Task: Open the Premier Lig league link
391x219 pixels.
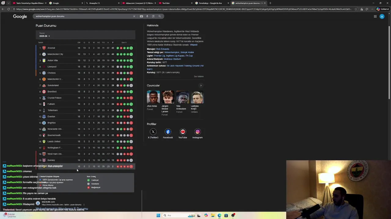Action: (159, 56)
